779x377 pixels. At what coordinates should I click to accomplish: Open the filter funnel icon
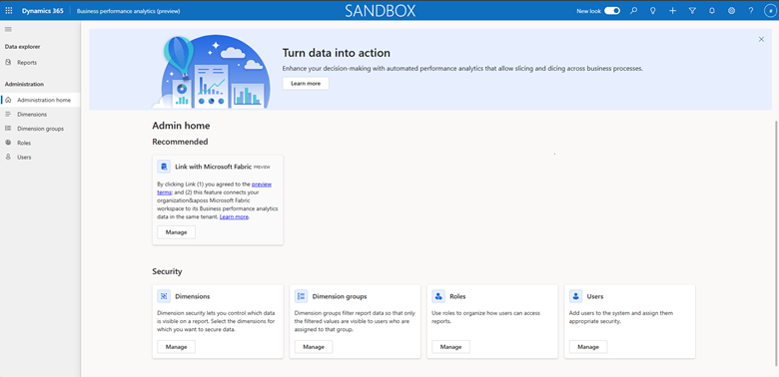tap(692, 10)
